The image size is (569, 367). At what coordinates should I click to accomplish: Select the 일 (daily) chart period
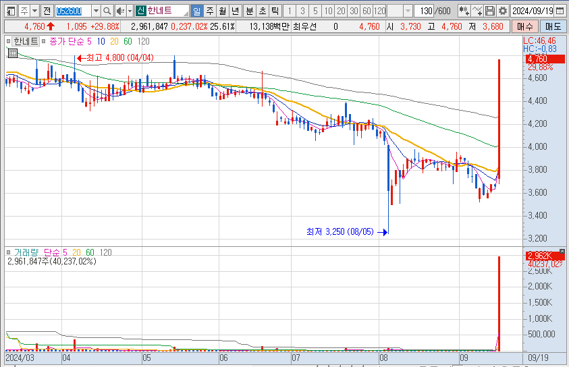(196, 11)
